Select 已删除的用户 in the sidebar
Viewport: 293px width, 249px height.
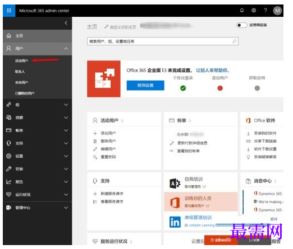25,93
